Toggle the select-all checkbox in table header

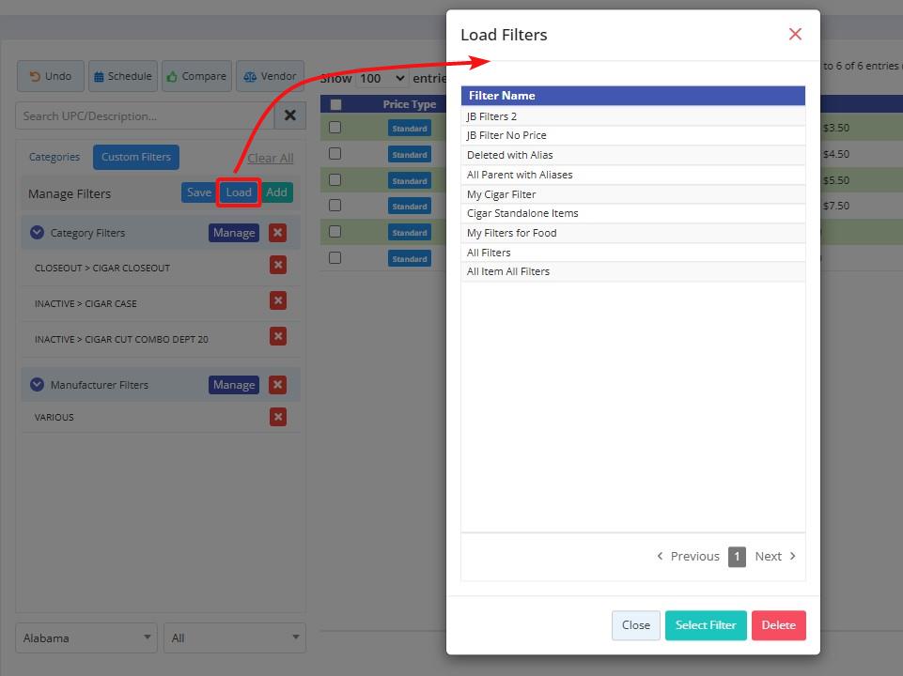click(x=335, y=104)
